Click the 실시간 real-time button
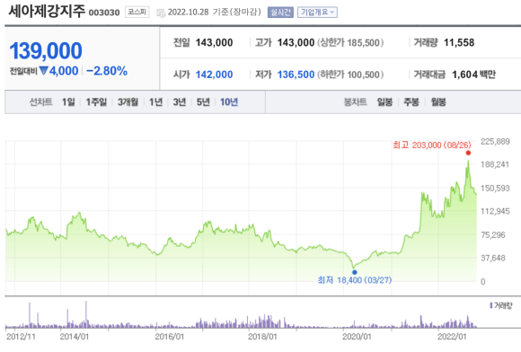Screen dimensions: 521x352 click(x=280, y=13)
